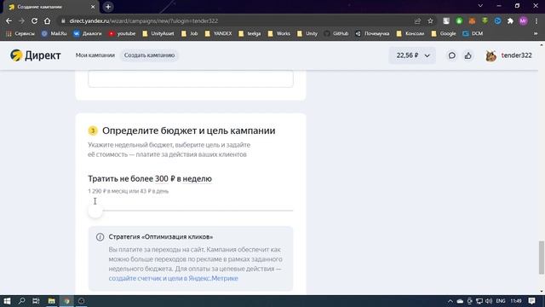Open Unity bookmark folder
Image resolution: width=545 pixels, height=307 pixels.
(307, 33)
